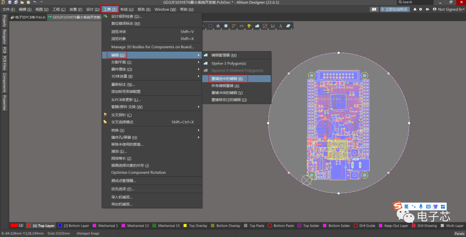
Task: Click the 立即在线购买 button
Action: pos(395,9)
